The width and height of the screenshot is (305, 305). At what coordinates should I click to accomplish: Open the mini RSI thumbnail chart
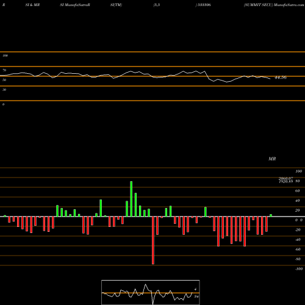pos(151,292)
